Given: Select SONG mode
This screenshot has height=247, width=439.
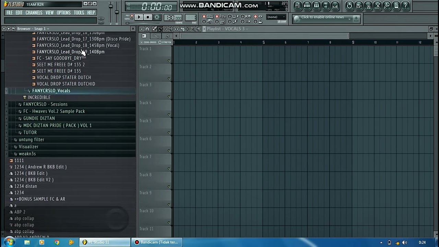Looking at the screenshot, I should tap(132, 19).
